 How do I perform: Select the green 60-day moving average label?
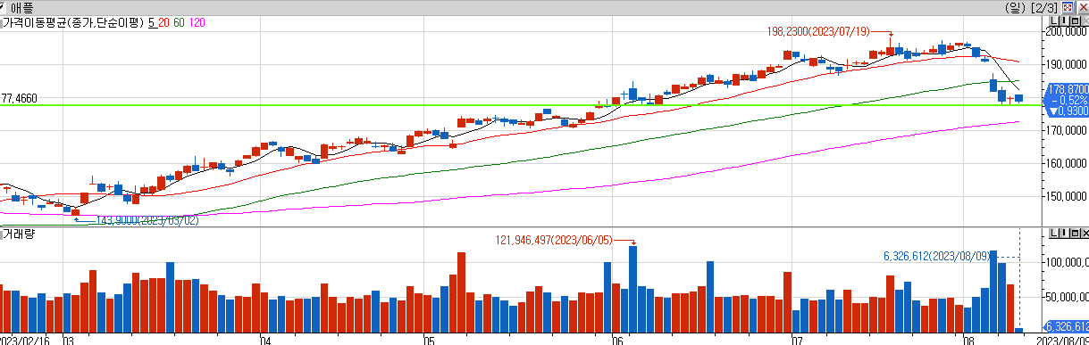pyautogui.click(x=179, y=21)
